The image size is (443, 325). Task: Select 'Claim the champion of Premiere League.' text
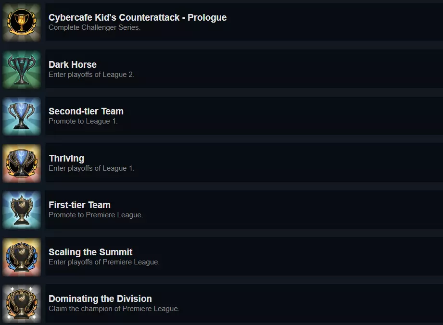pos(114,309)
